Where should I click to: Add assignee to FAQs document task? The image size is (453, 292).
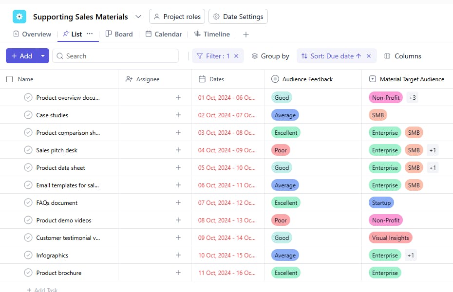178,203
